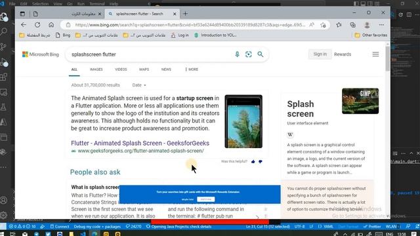420x236 pixels.
Task: Click Read aloud icon in address bar
Action: point(312,25)
